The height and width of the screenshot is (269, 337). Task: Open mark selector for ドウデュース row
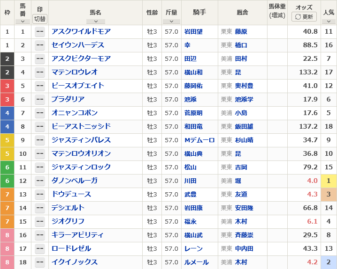40,194
